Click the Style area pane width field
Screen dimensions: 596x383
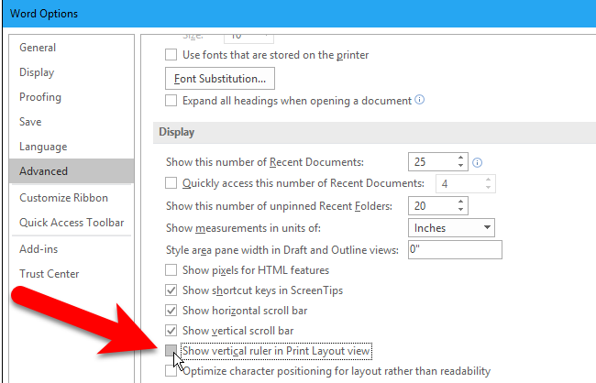click(x=454, y=249)
